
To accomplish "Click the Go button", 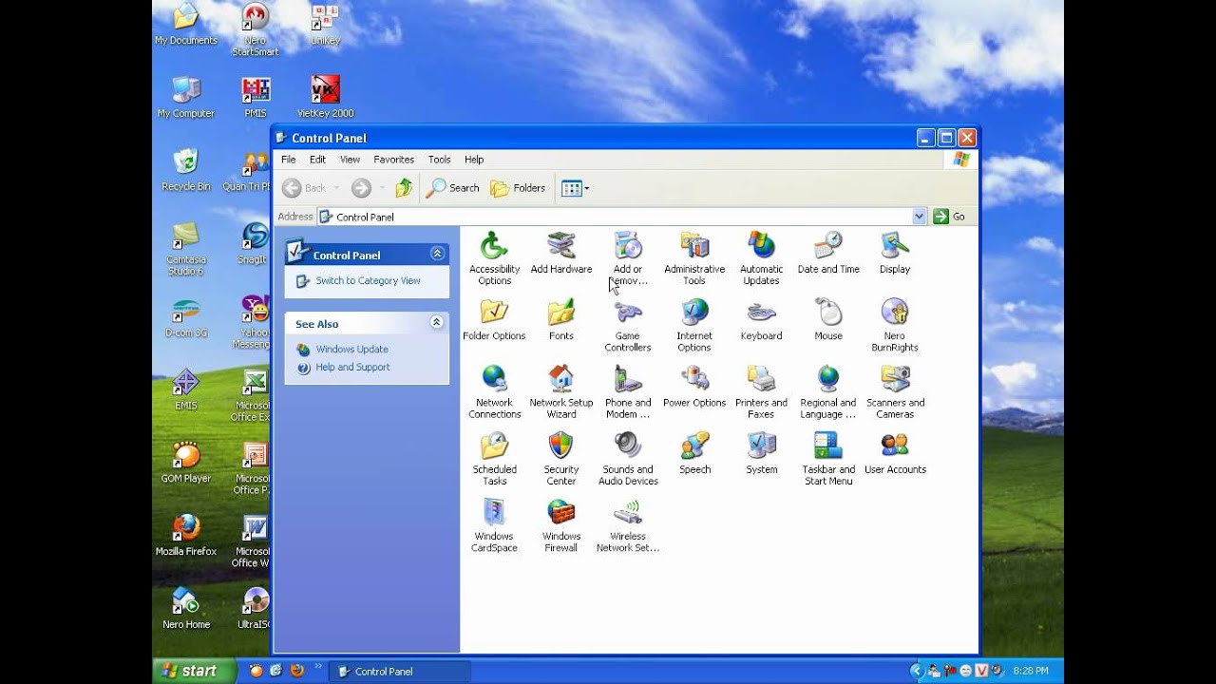I will click(x=949, y=217).
